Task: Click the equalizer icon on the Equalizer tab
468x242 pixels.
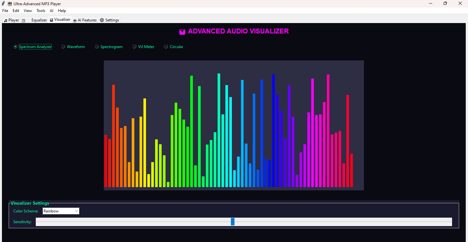Action: click(23, 20)
